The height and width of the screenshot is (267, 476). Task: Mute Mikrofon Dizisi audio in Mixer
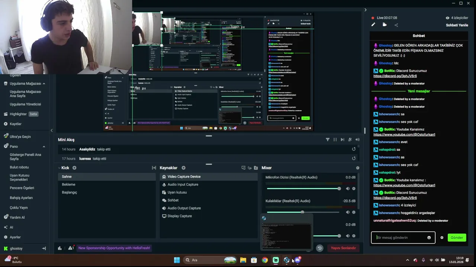[348, 188]
